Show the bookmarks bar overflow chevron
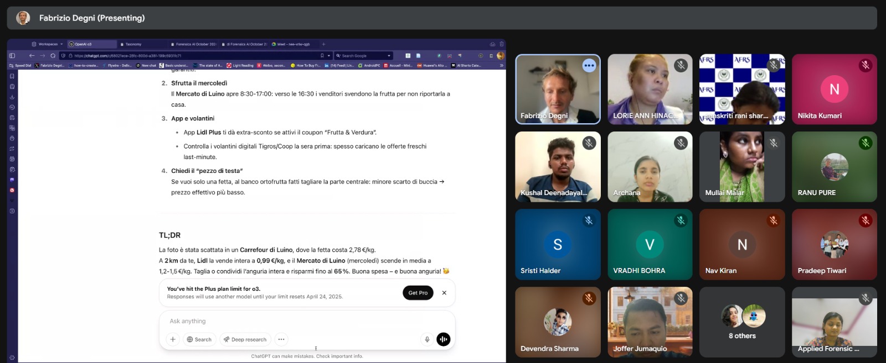Screen dimensions: 886x363 pos(502,65)
